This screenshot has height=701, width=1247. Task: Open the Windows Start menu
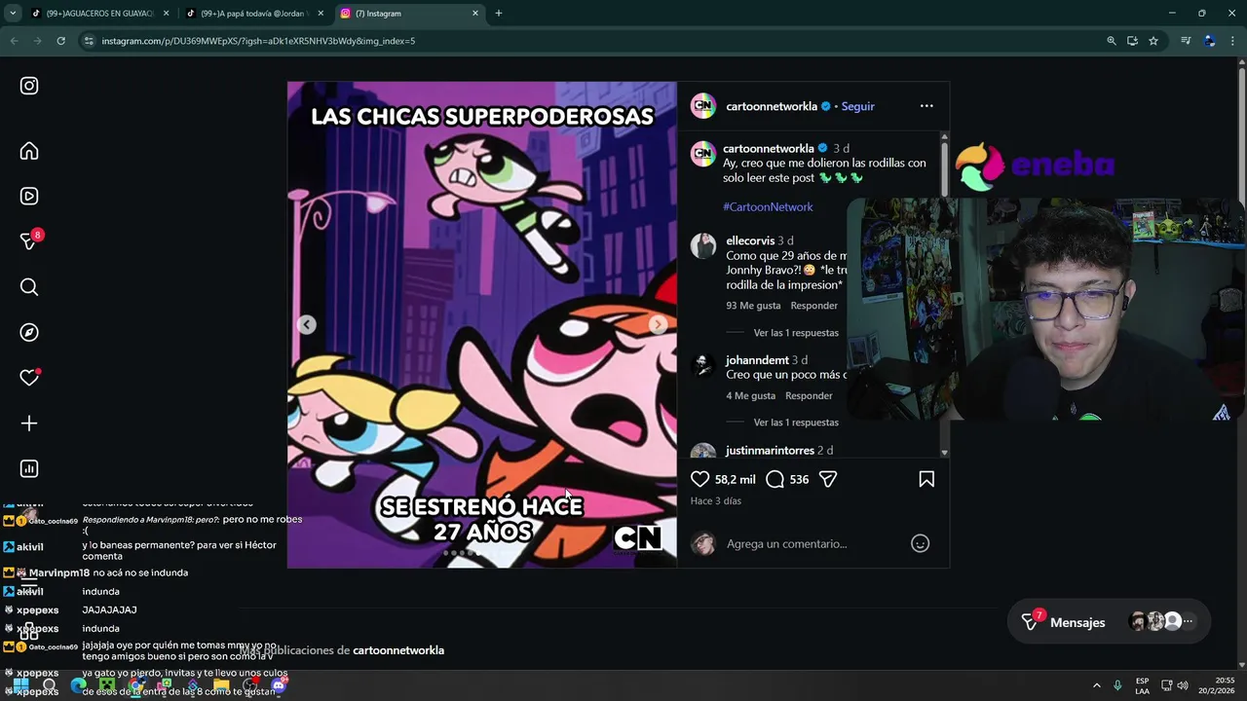point(19,685)
